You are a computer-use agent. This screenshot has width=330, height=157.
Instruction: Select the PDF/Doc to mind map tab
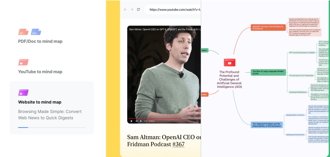[x=40, y=41]
